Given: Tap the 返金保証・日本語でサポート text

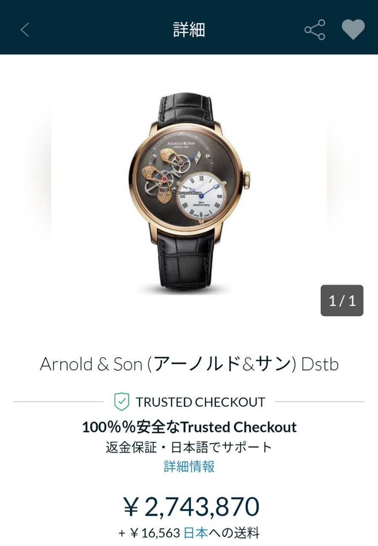Looking at the screenshot, I should [x=189, y=447].
